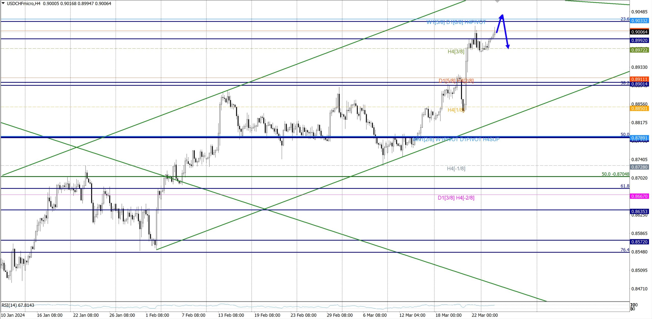Click the RSI(14) 67.8143 indicator label

click(x=18, y=305)
